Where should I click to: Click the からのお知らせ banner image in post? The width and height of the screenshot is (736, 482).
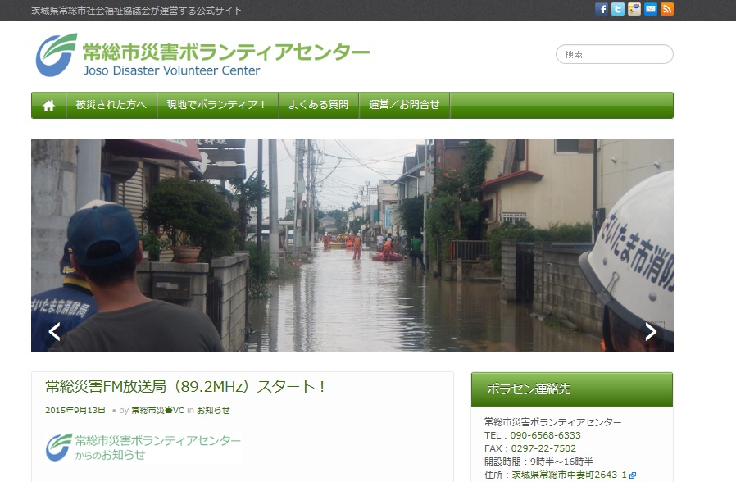point(143,447)
